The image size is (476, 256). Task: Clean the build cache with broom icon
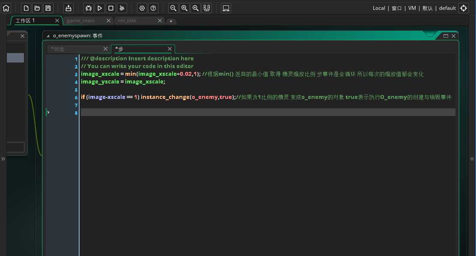pos(122,8)
